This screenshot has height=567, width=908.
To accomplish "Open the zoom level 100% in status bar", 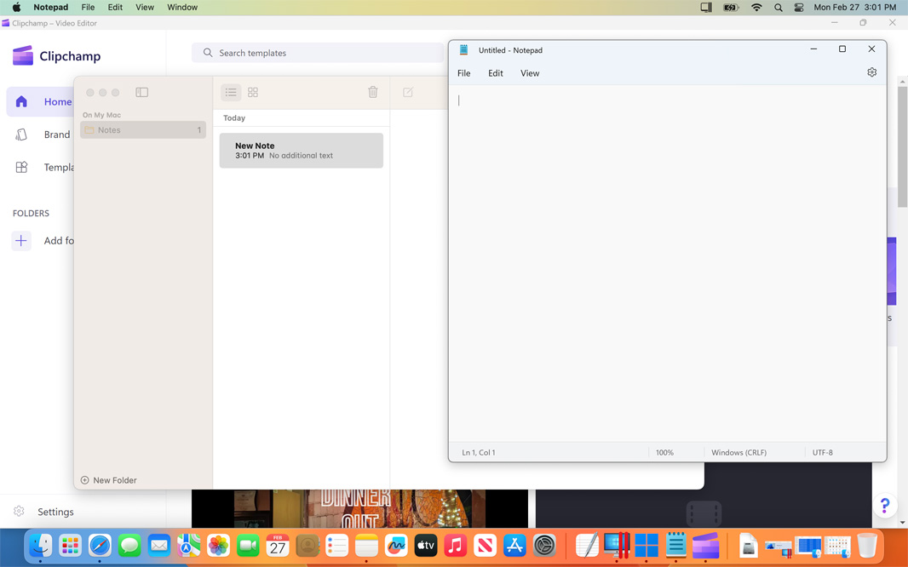I will [664, 453].
